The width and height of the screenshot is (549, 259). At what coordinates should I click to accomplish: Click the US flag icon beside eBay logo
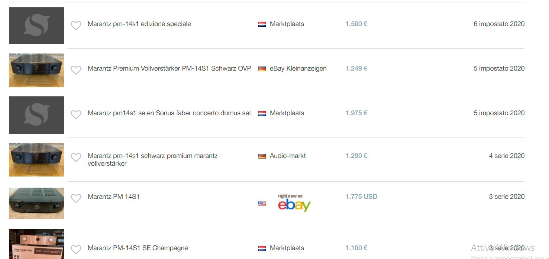coord(262,203)
